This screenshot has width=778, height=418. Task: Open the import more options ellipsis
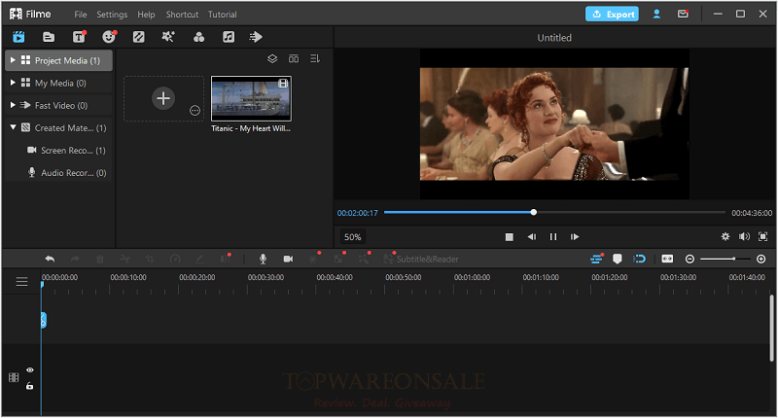195,111
